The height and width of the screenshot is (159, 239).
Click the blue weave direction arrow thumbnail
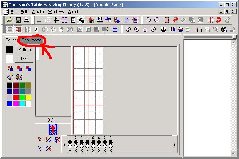point(53,130)
